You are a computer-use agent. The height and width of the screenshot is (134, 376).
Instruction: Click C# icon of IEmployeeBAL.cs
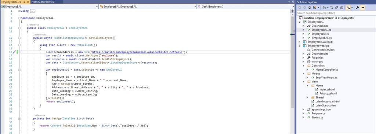pyautogui.click(x=309, y=38)
